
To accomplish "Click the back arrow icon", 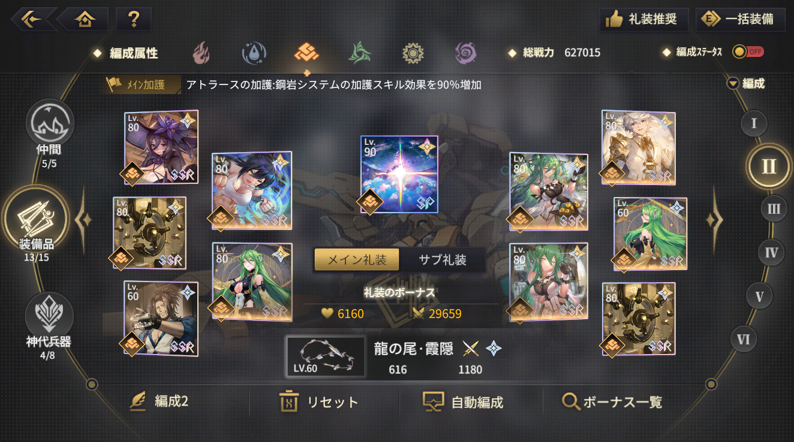I will click(32, 19).
